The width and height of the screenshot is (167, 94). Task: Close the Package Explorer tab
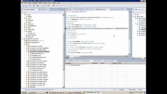(x=37, y=10)
